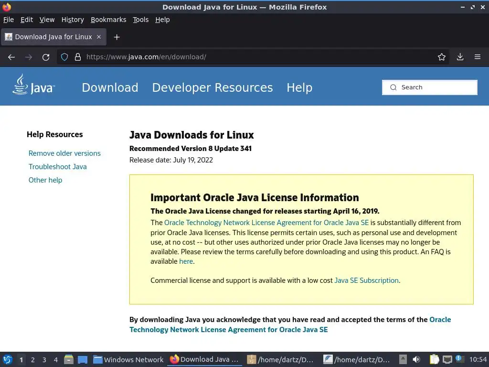Switch to workspace 4 in taskbar

point(56,360)
